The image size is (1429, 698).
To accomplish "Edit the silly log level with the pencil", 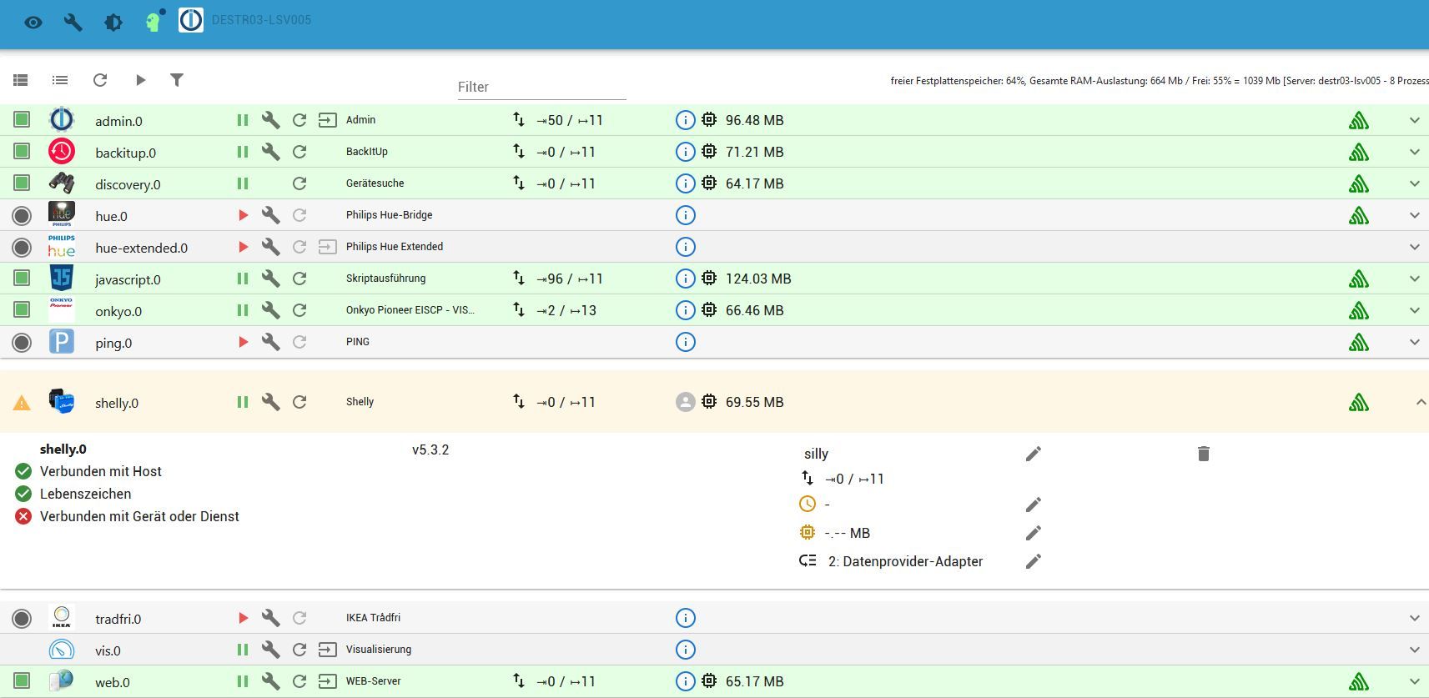I will pos(1033,454).
